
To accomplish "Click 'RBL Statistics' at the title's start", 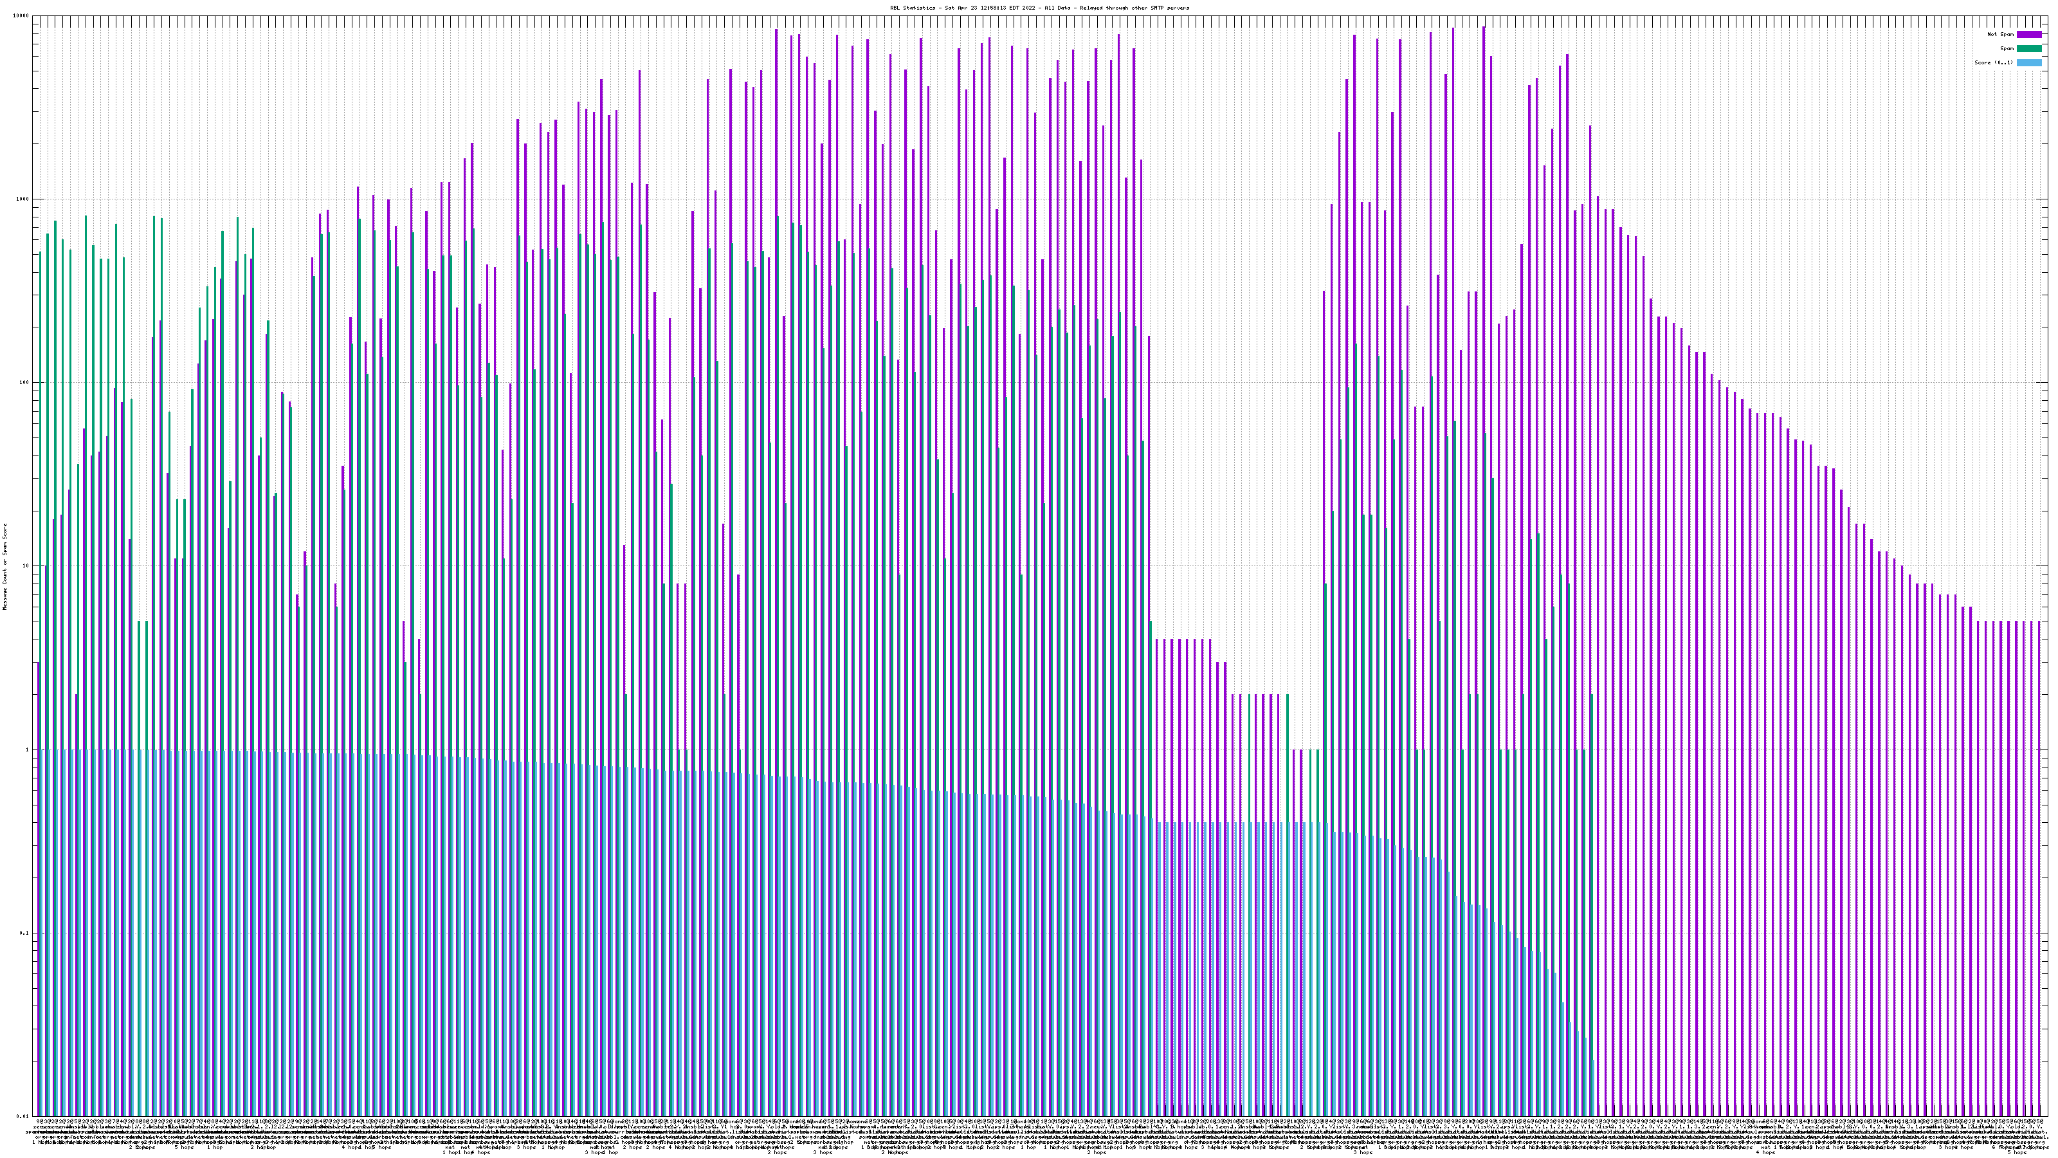I will pos(915,8).
